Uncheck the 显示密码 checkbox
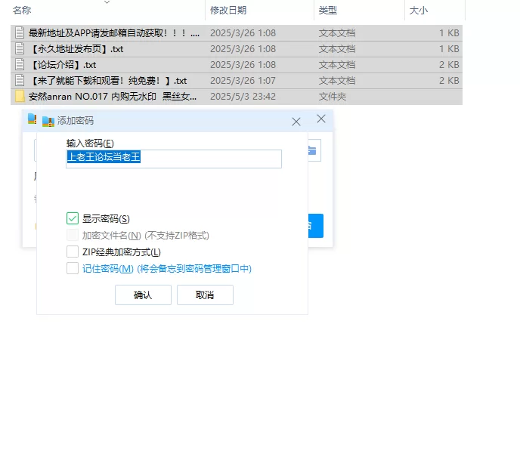The image size is (520, 463). point(73,219)
